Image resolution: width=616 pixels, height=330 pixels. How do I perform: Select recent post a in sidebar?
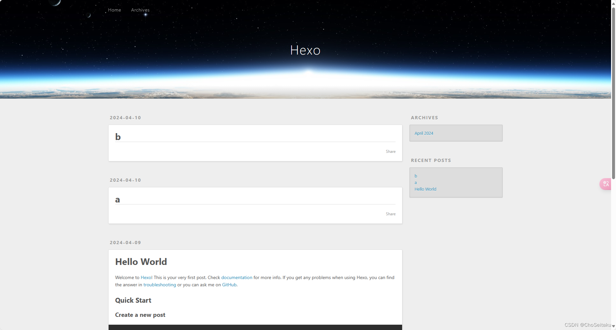(416, 182)
